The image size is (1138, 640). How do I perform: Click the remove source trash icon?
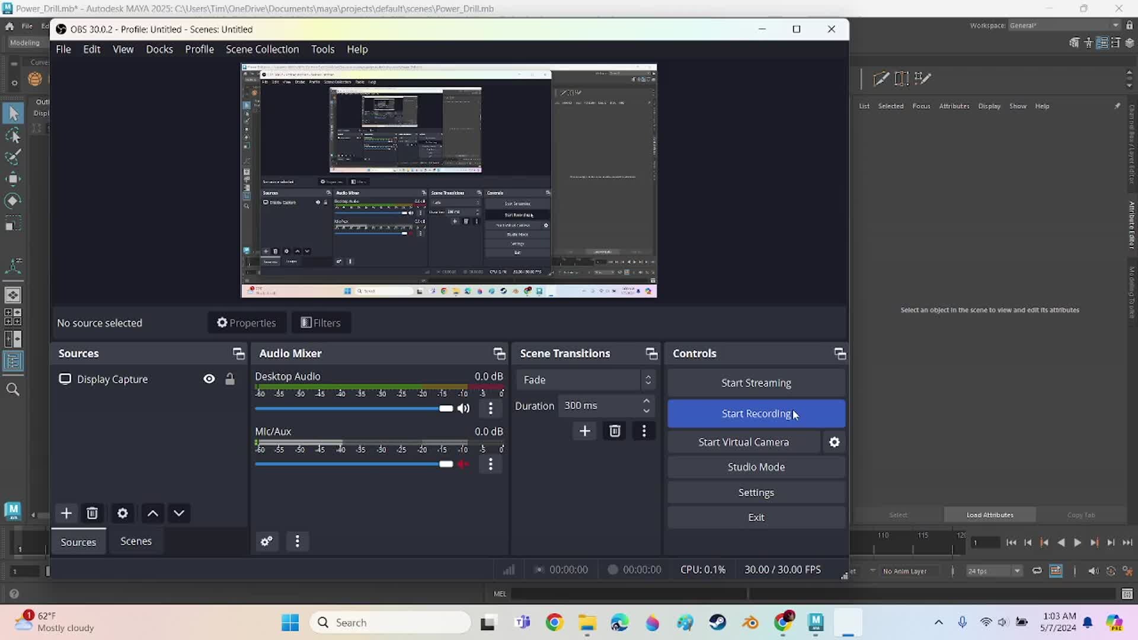92,513
